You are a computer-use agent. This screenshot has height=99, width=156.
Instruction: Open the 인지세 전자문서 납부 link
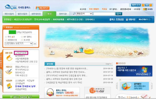point(25,86)
